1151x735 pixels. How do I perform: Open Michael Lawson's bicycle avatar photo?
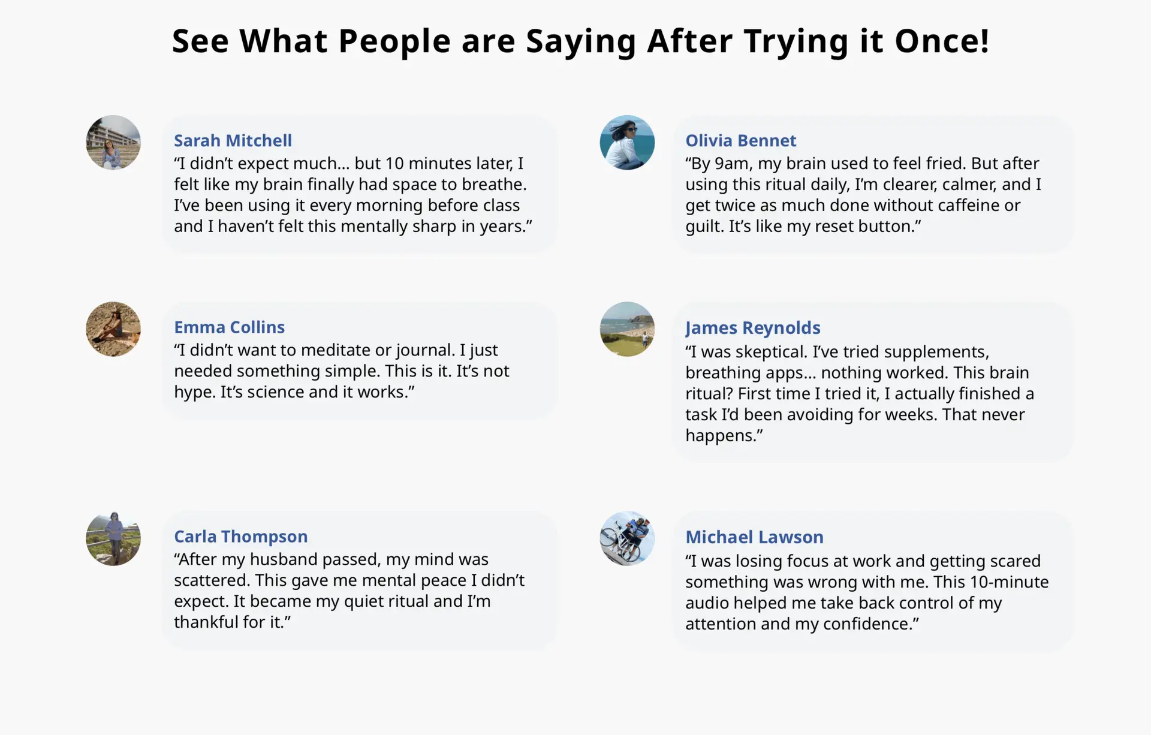[x=627, y=538]
